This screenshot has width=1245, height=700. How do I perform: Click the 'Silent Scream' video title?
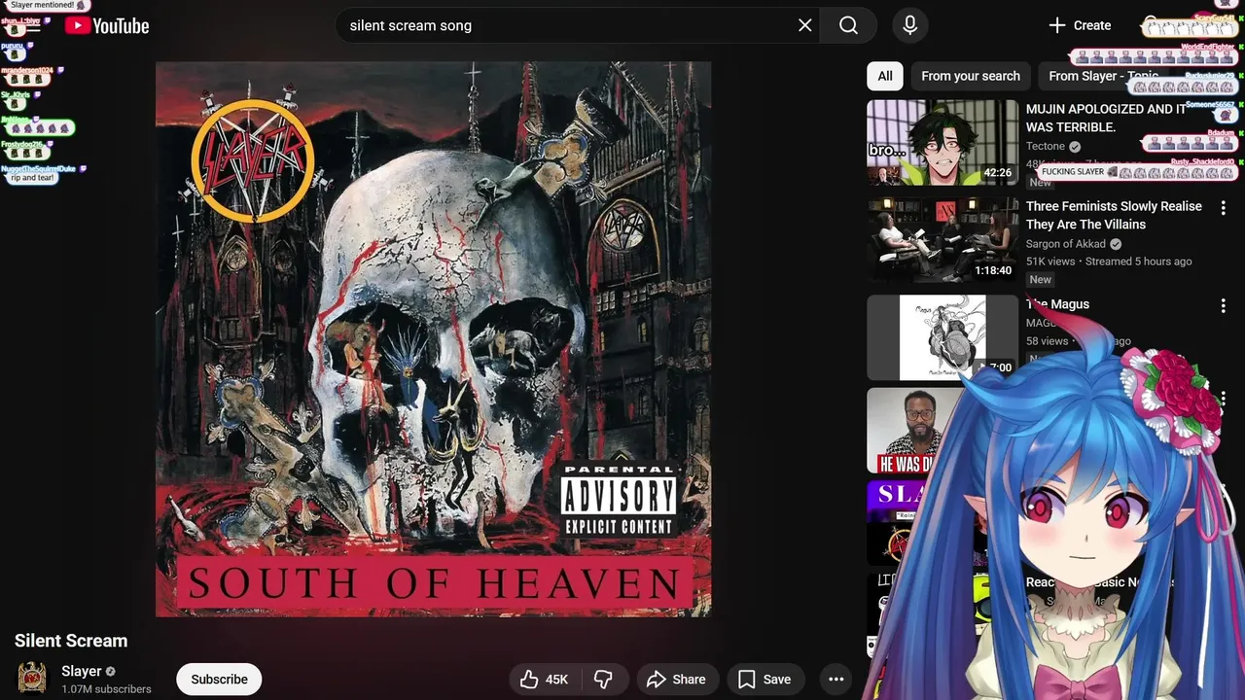click(x=71, y=641)
